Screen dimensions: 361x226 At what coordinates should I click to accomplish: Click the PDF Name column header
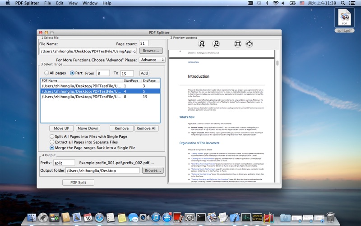pyautogui.click(x=82, y=80)
